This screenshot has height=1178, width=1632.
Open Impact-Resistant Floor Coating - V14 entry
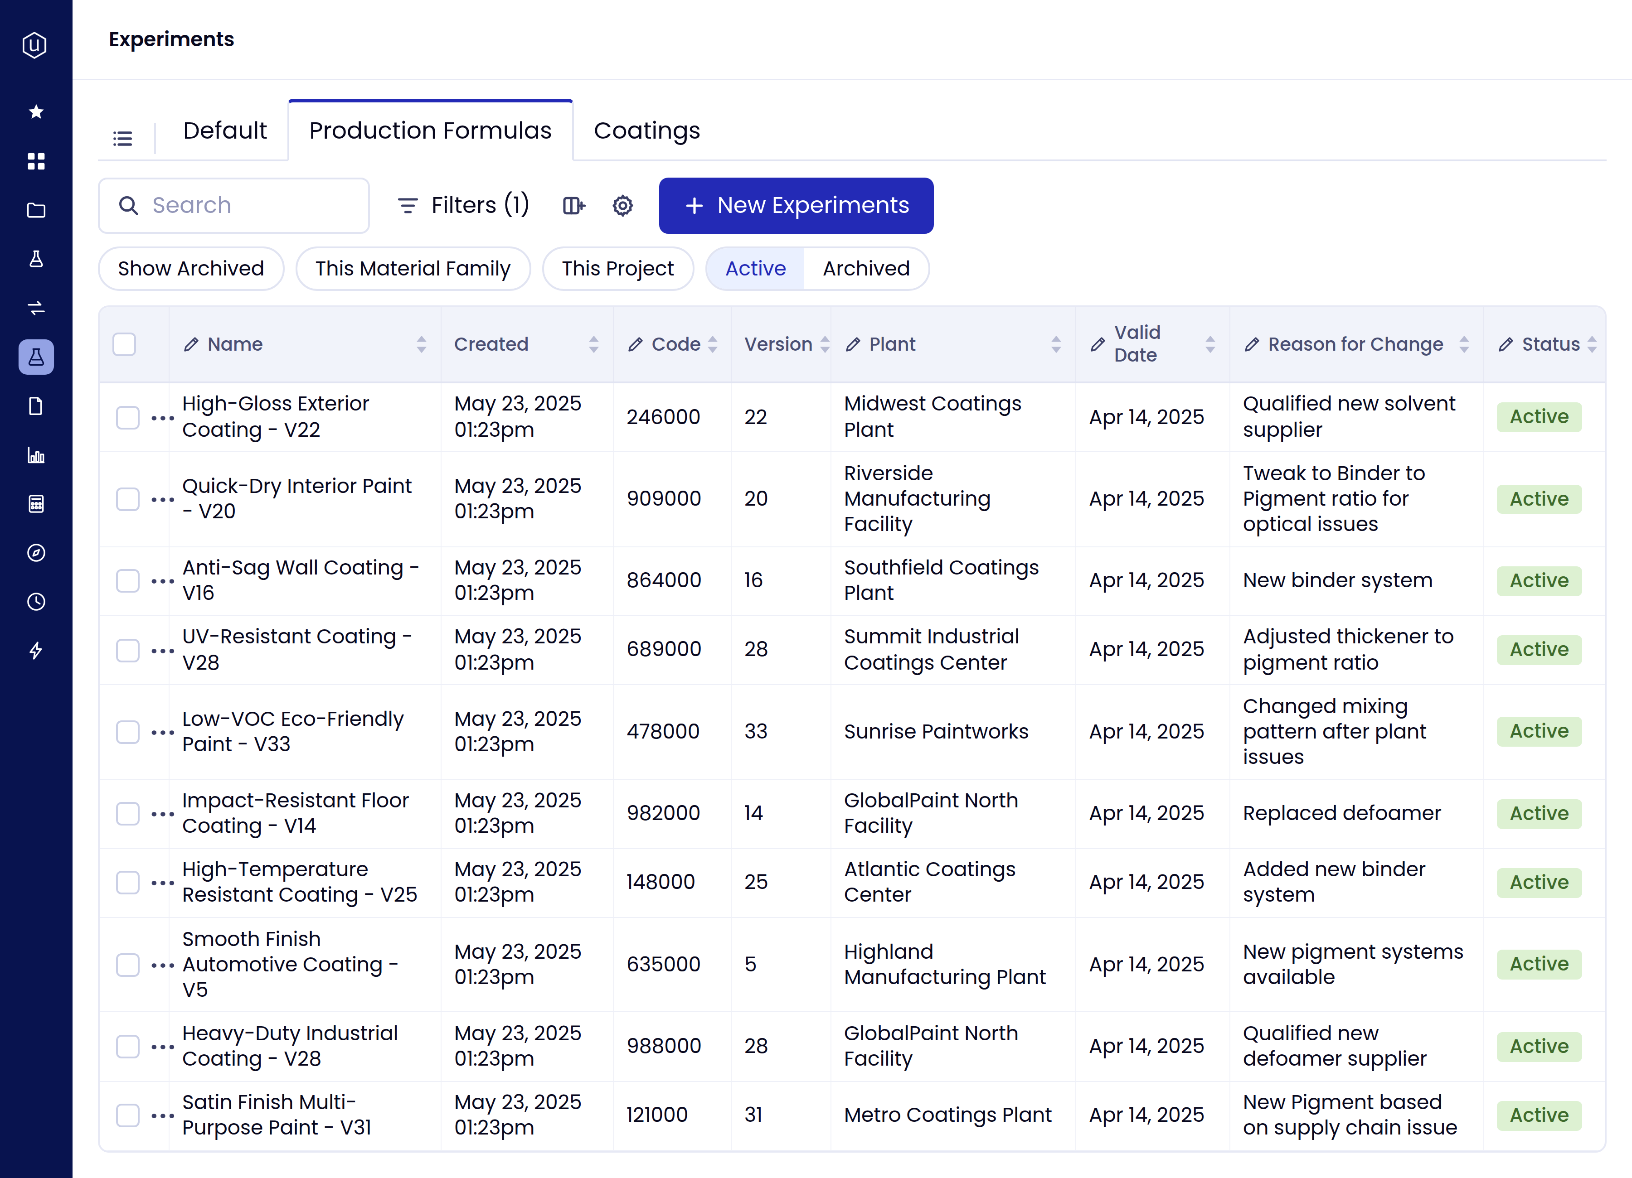[x=295, y=813]
